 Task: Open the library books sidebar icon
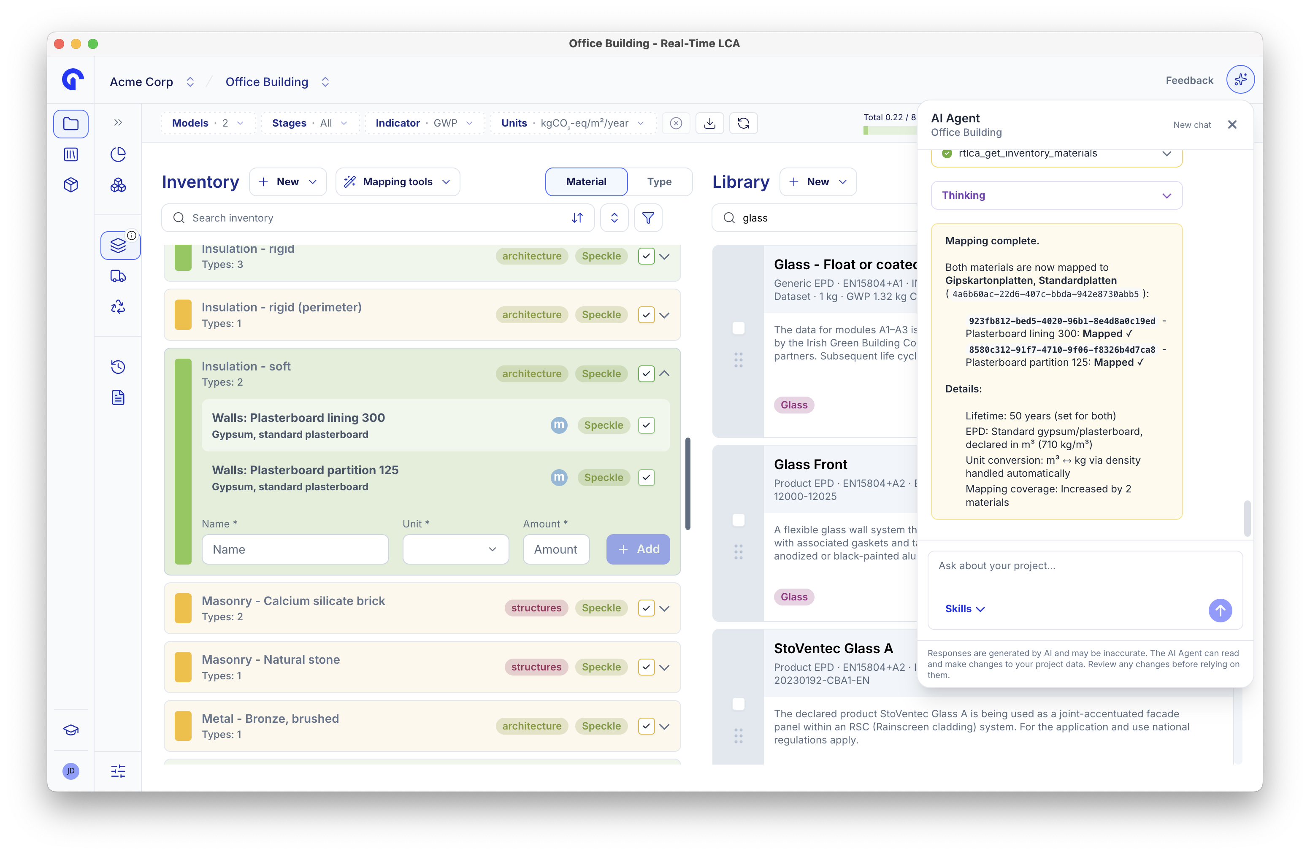[x=71, y=154]
